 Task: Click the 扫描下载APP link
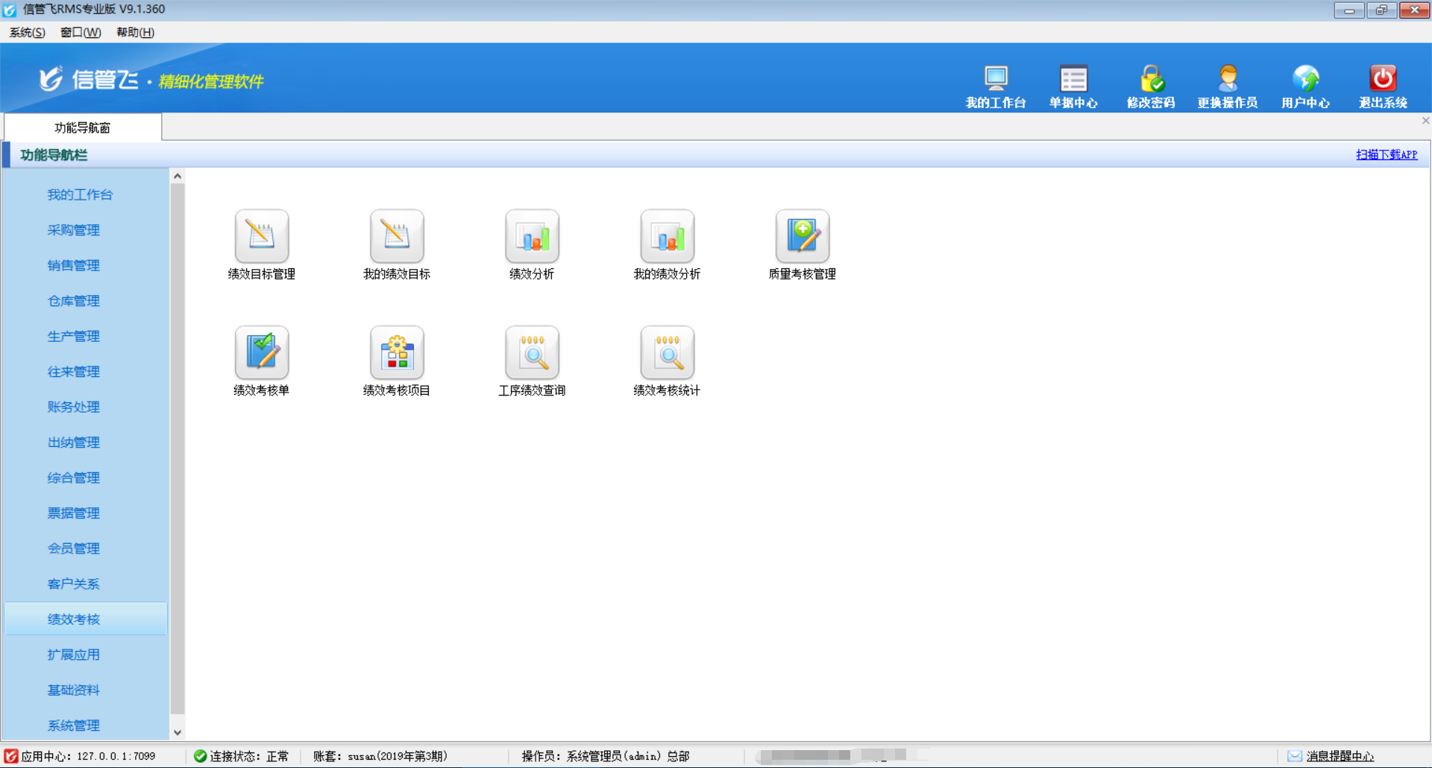point(1386,154)
